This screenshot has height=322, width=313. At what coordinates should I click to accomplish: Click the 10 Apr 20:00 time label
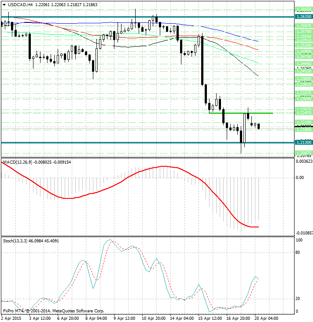click(x=154, y=318)
